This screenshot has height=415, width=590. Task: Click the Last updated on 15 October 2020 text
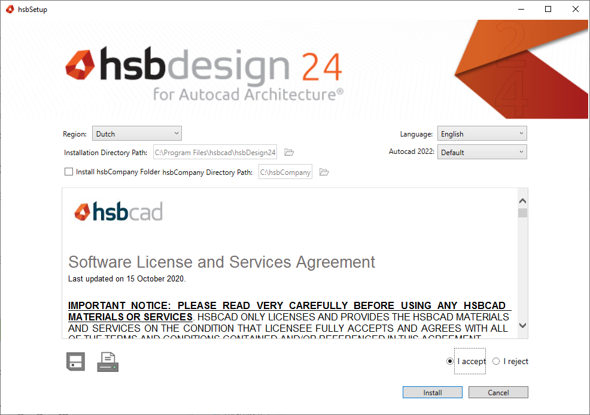tap(127, 278)
